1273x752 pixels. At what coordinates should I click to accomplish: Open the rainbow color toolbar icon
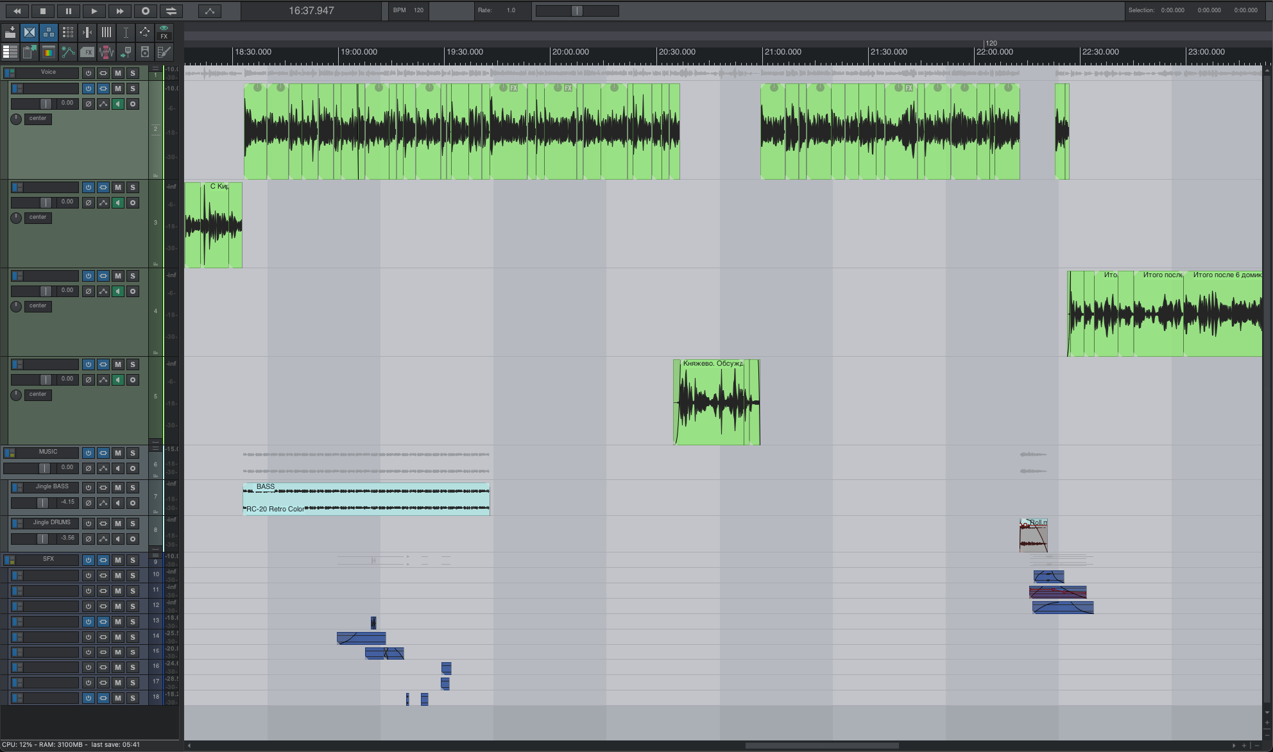coord(49,52)
